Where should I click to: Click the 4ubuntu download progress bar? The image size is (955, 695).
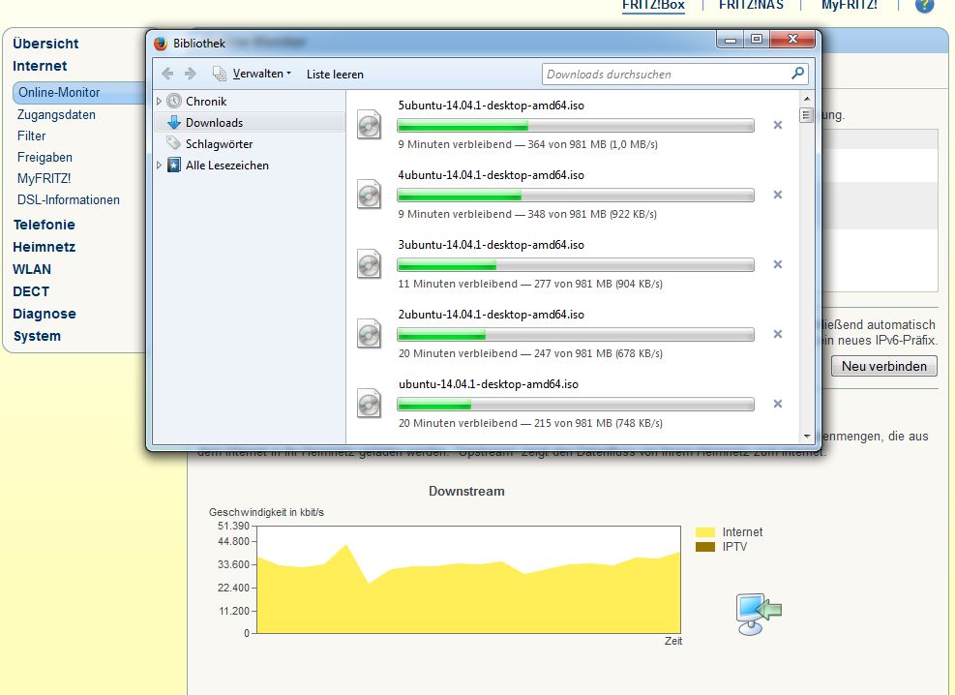pyautogui.click(x=576, y=195)
